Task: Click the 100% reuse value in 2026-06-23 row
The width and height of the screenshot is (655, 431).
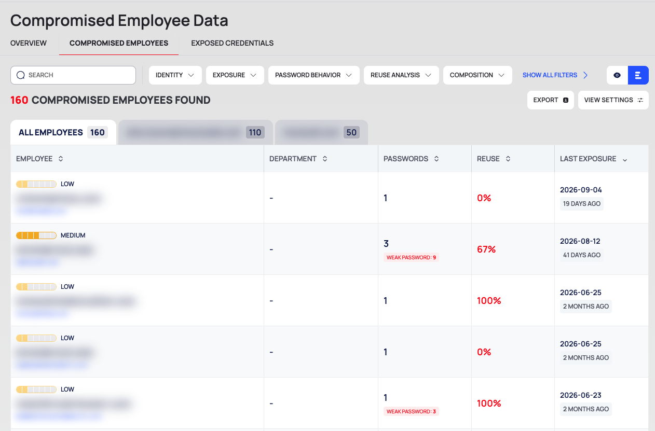Action: [x=489, y=404]
